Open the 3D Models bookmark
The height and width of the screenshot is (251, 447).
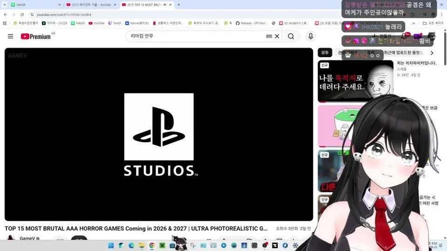(x=294, y=23)
